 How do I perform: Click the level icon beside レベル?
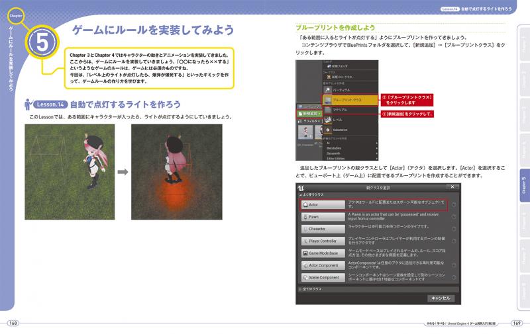coord(327,120)
